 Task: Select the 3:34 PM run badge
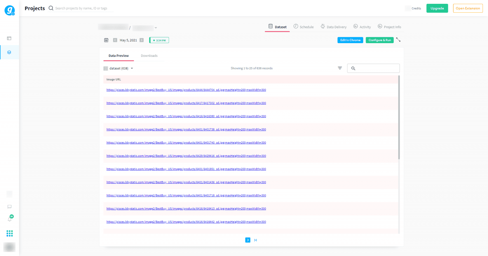(x=159, y=40)
